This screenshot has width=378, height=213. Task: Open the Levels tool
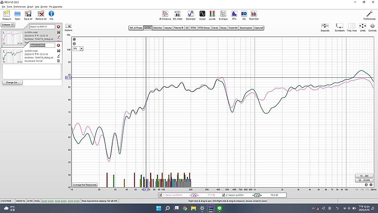click(212, 15)
